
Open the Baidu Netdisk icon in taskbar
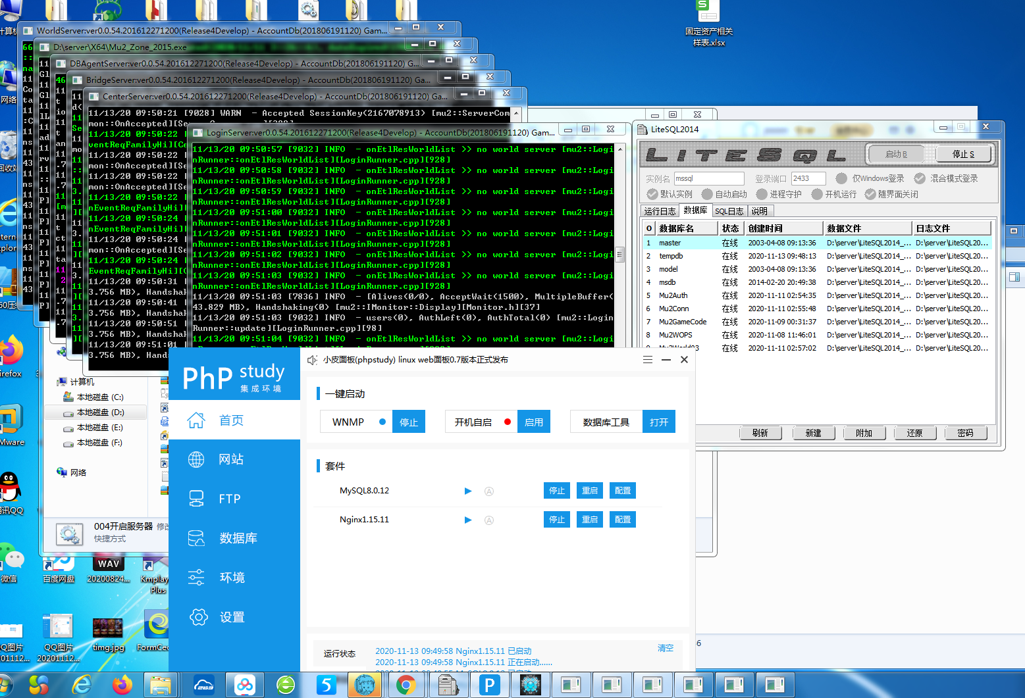[x=245, y=685]
